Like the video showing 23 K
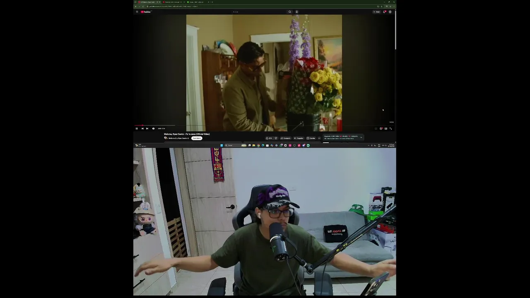Image resolution: width=530 pixels, height=298 pixels. 269,138
